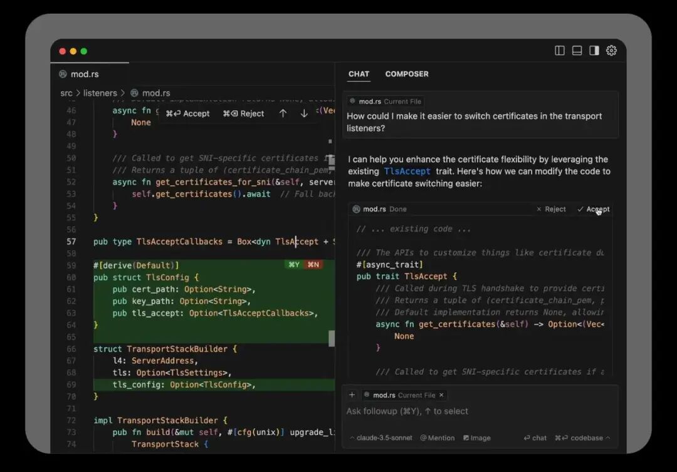Click the Mention option in chat input
The height and width of the screenshot is (472, 677).
click(x=438, y=438)
